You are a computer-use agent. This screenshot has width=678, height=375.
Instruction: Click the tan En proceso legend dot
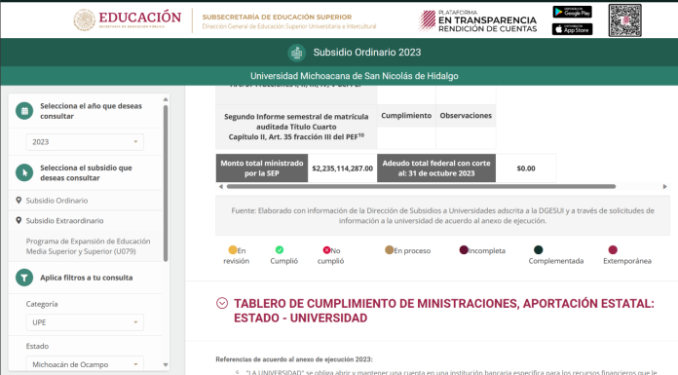(389, 250)
